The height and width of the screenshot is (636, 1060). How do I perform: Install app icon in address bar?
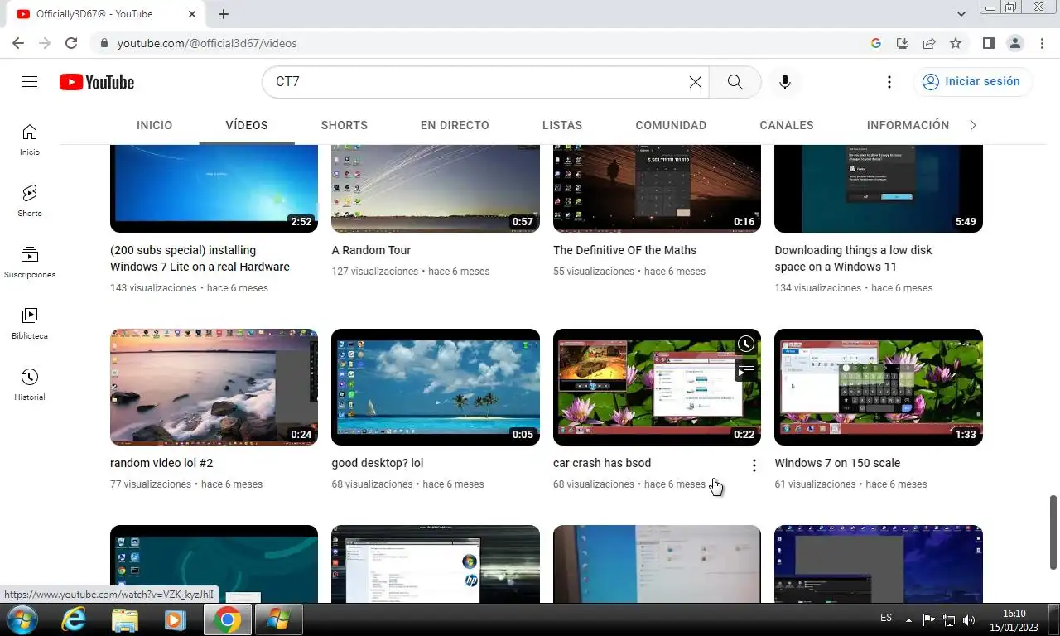click(x=903, y=43)
